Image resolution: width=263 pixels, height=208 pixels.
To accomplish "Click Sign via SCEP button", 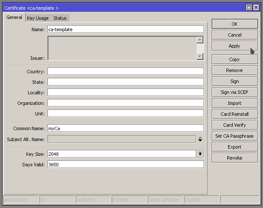I will (x=234, y=92).
